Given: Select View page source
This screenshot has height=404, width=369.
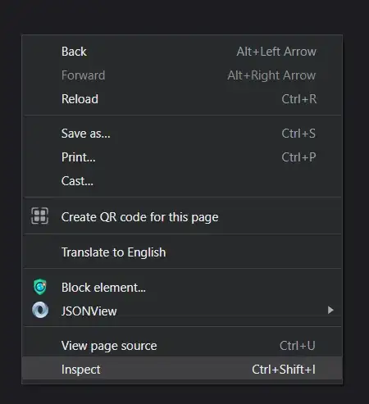Looking at the screenshot, I should [x=182, y=346].
